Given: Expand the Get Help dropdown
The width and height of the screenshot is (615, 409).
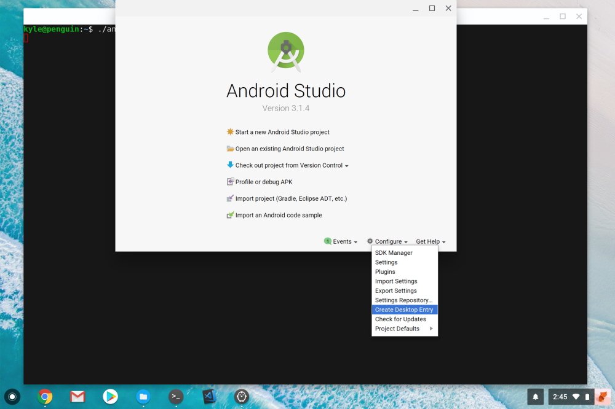Looking at the screenshot, I should [x=430, y=241].
